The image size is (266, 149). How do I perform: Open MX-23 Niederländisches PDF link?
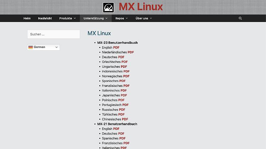(x=131, y=52)
